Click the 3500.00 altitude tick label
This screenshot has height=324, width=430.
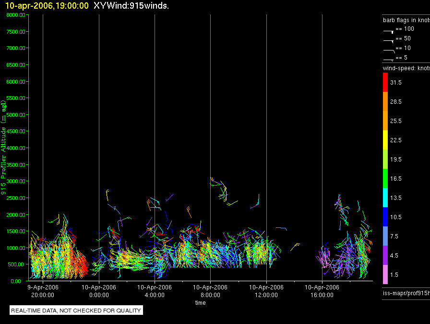pyautogui.click(x=16, y=165)
